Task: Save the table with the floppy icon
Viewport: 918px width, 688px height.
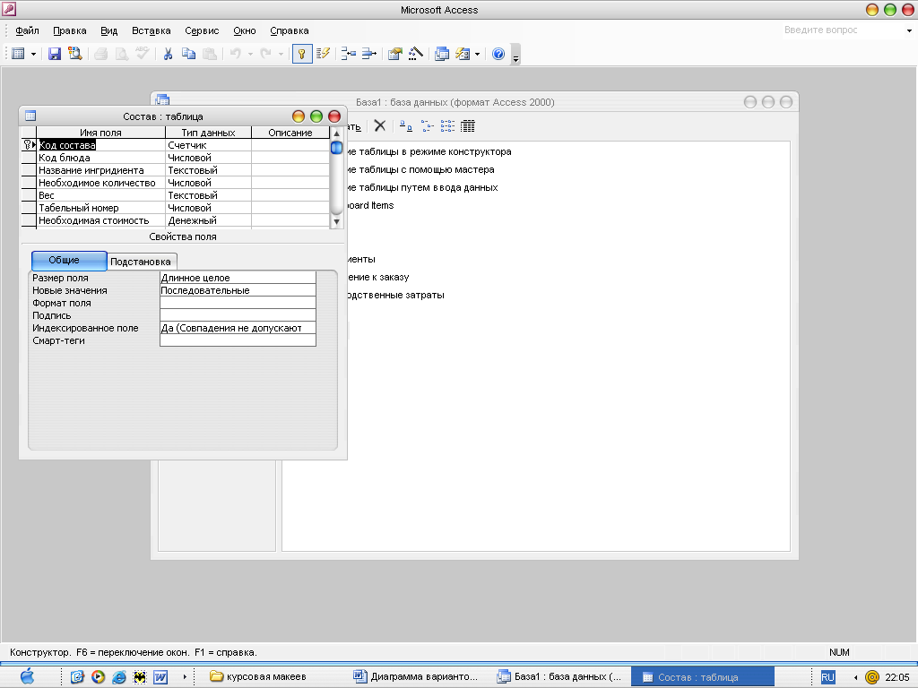Action: click(55, 54)
